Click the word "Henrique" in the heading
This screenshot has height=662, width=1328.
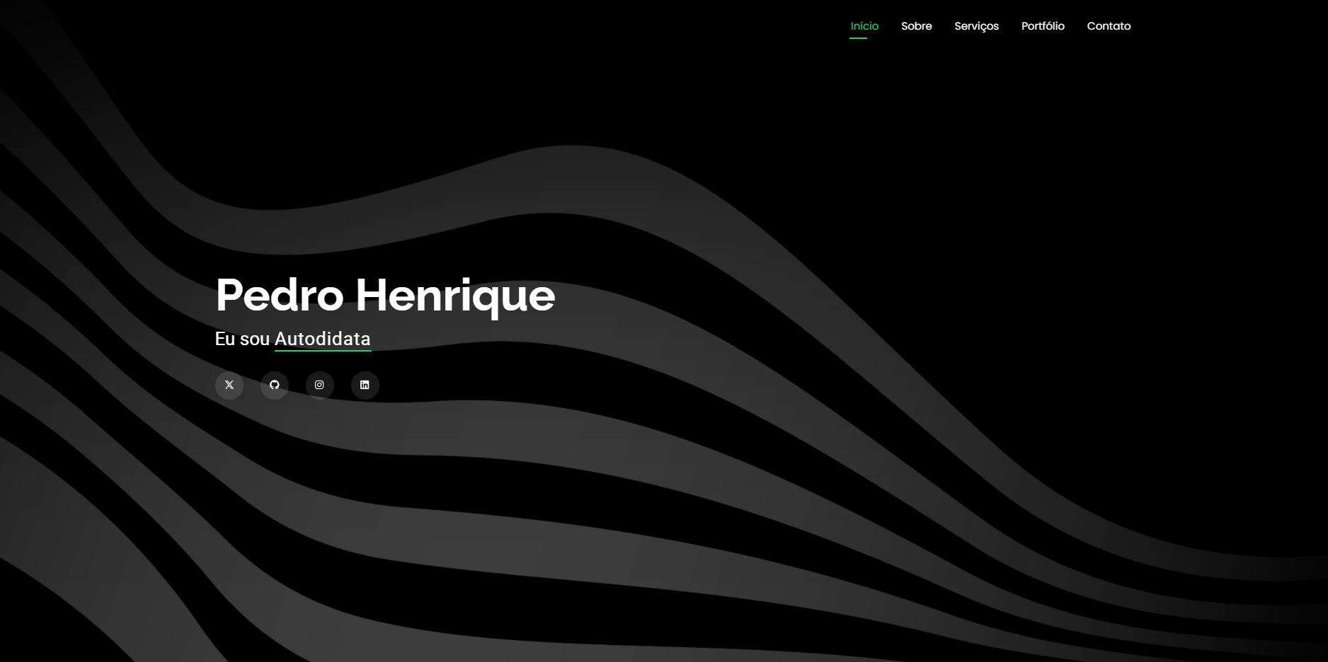(455, 295)
